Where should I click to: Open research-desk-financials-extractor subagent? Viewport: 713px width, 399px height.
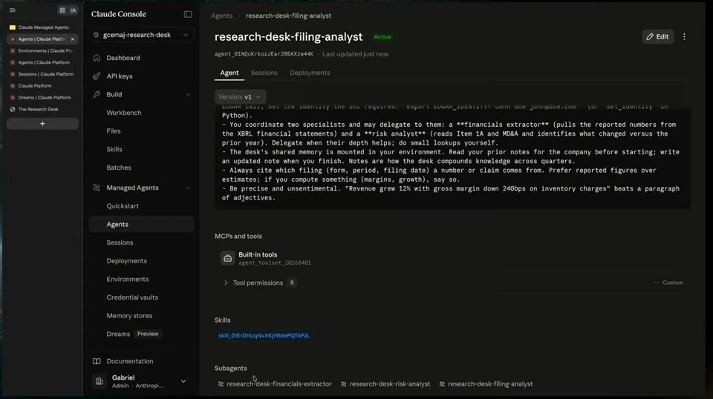click(x=275, y=384)
